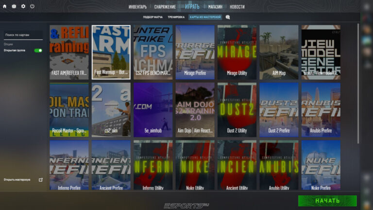
Task: Click the globe search icon beside workshop maps tab
Action: click(x=228, y=17)
